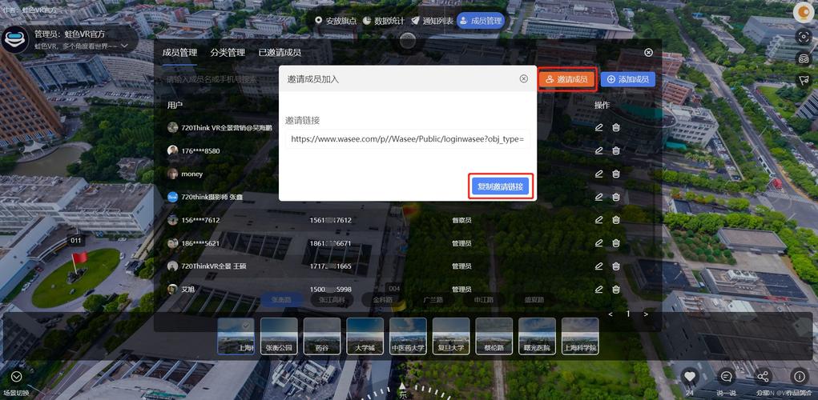818x400 pixels.
Task: Click user name money
Action: [192, 174]
